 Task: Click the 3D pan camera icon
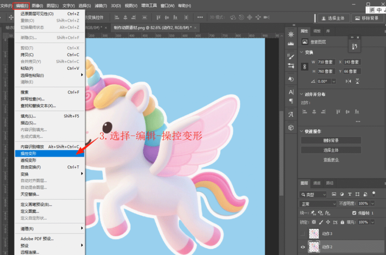point(250,17)
